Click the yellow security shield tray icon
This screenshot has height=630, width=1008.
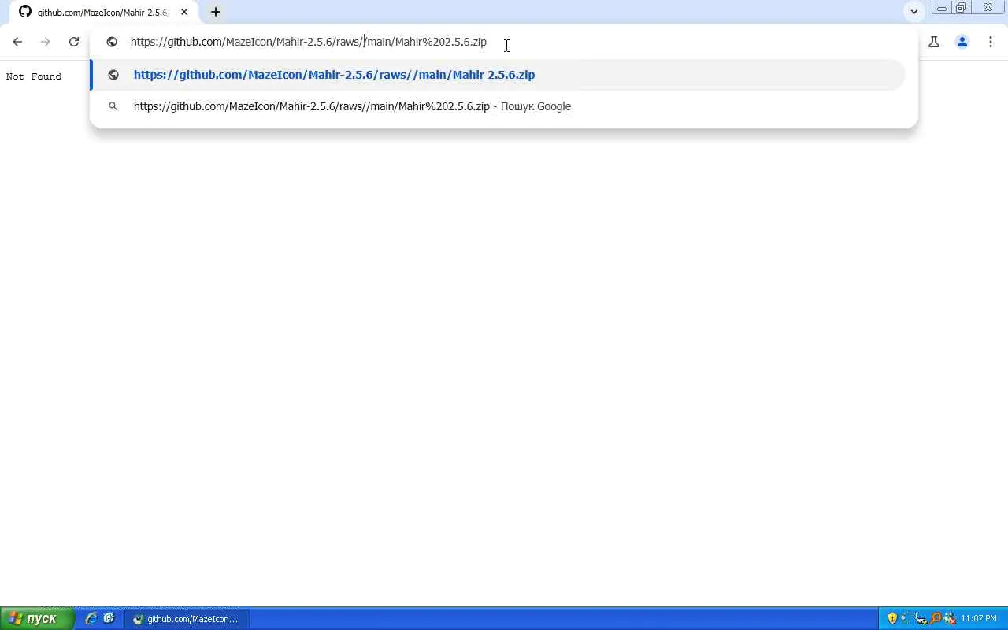click(x=892, y=619)
